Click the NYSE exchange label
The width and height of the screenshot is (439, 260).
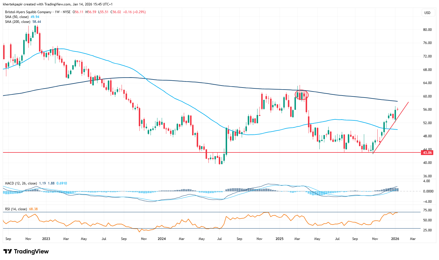pyautogui.click(x=67, y=12)
